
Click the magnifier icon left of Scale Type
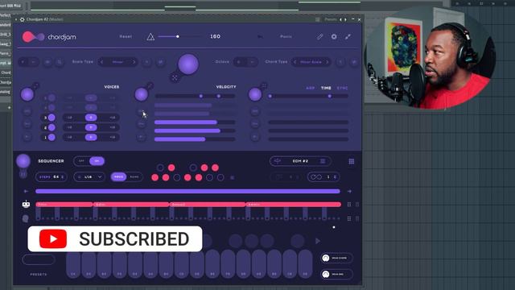[x=60, y=62]
